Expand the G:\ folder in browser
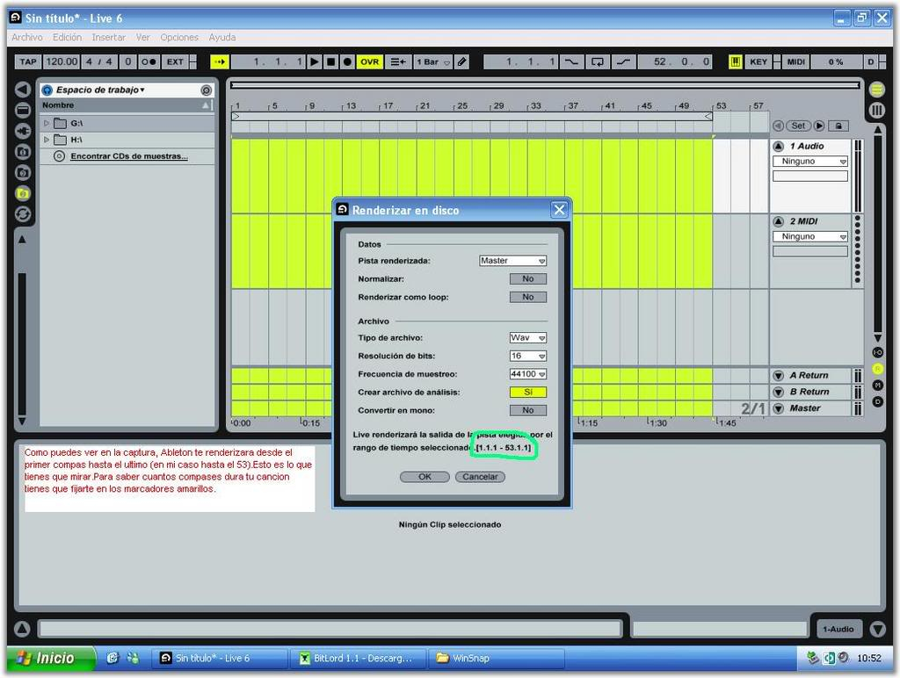Viewport: 900px width, 678px height. click(47, 123)
